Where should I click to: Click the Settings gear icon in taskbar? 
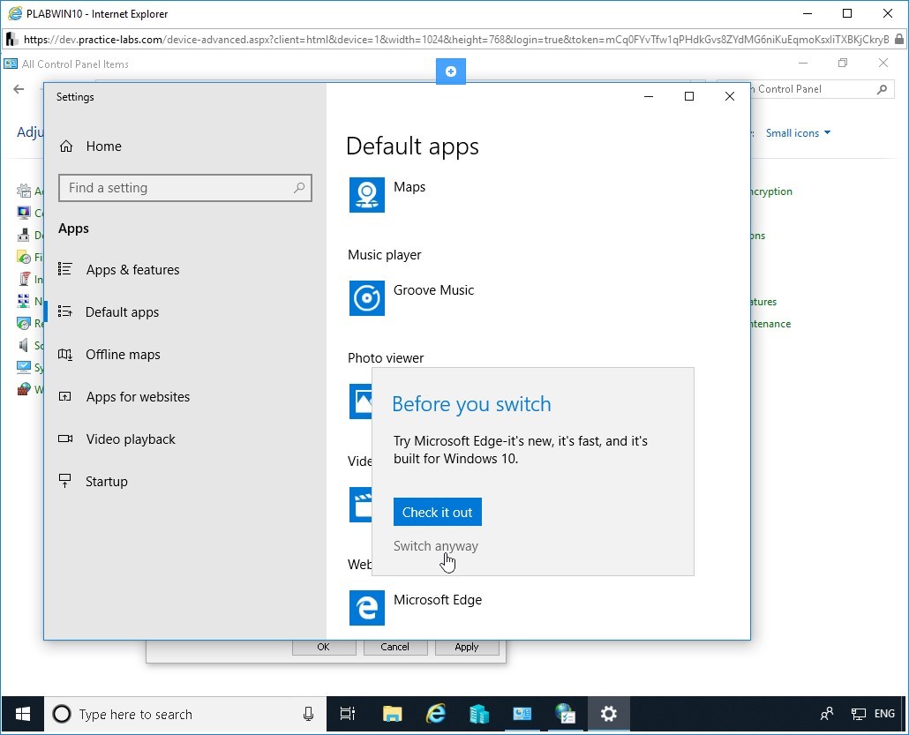pyautogui.click(x=608, y=714)
